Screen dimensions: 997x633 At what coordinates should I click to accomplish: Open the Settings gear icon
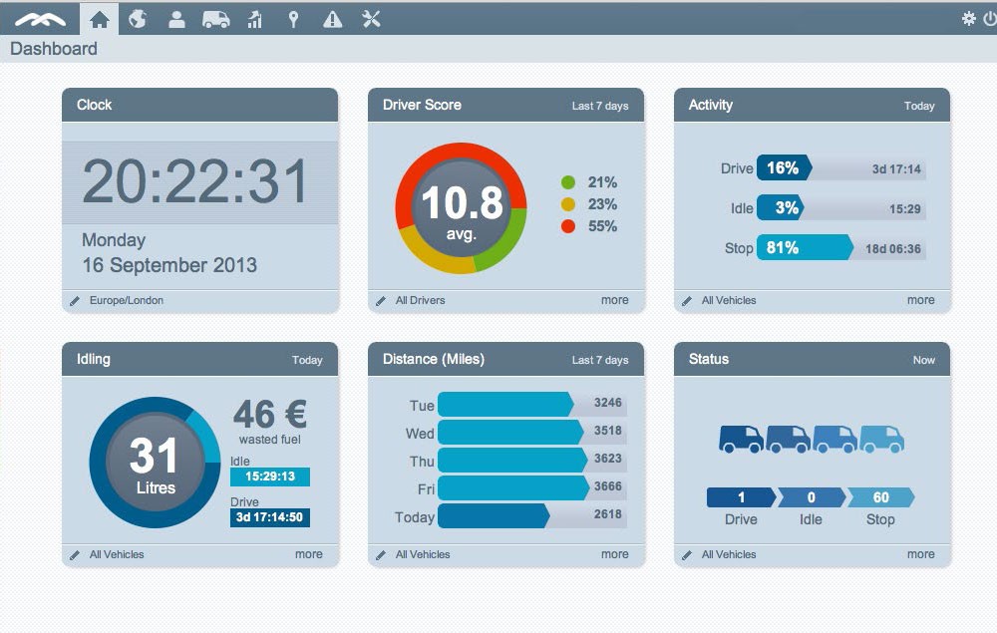coord(967,17)
